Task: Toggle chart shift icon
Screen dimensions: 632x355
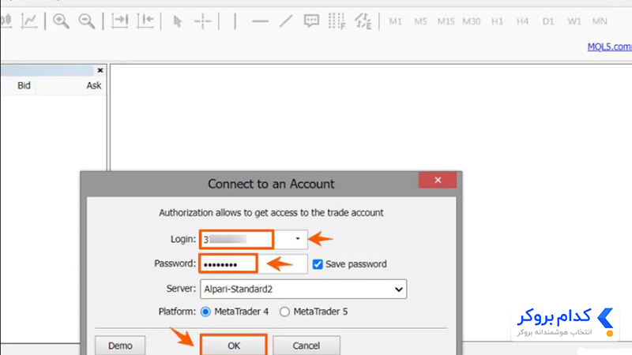Action: coord(145,21)
